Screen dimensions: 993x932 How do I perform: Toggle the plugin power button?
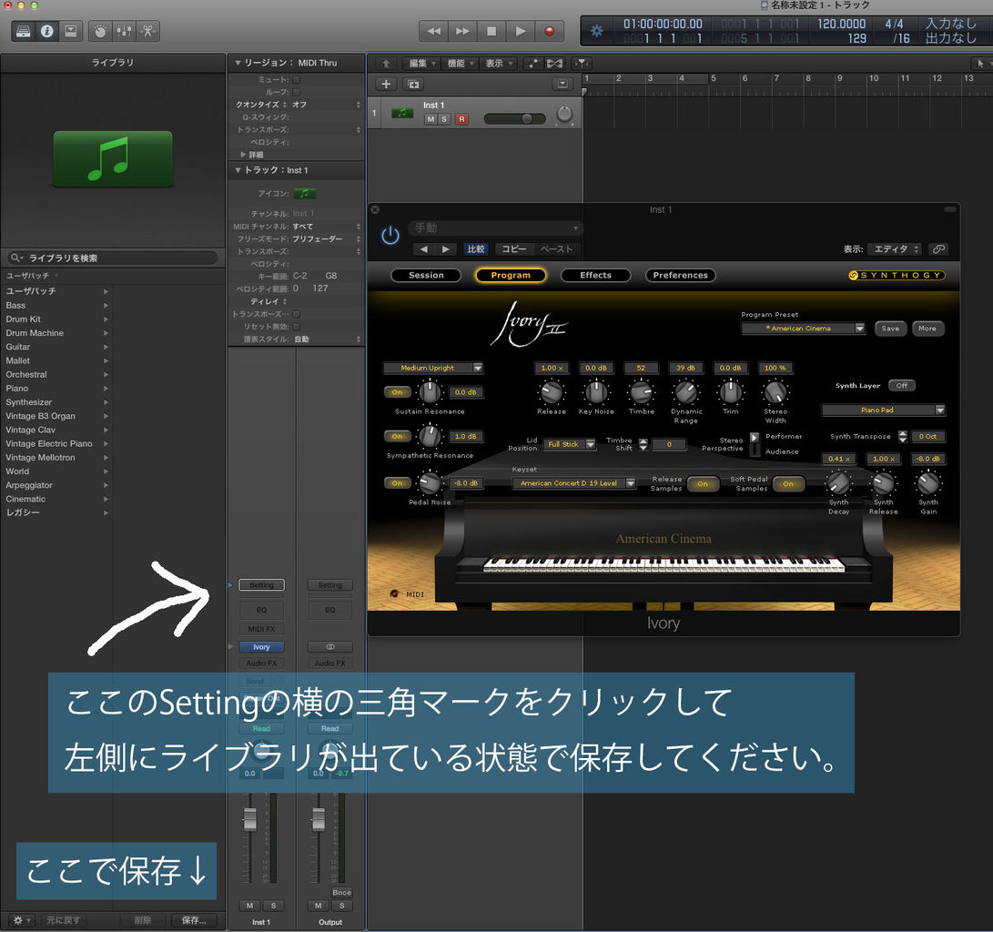coord(390,236)
